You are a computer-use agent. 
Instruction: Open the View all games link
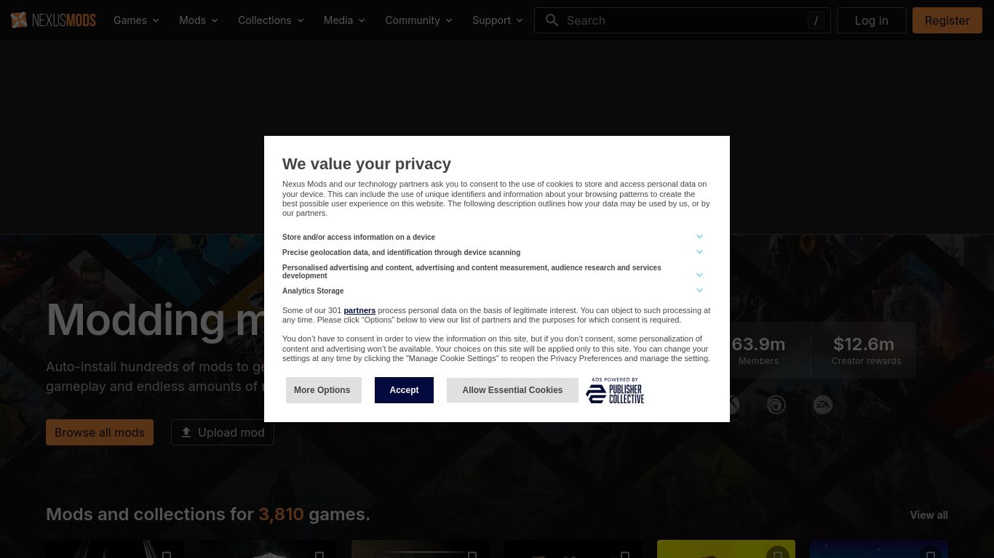click(929, 515)
